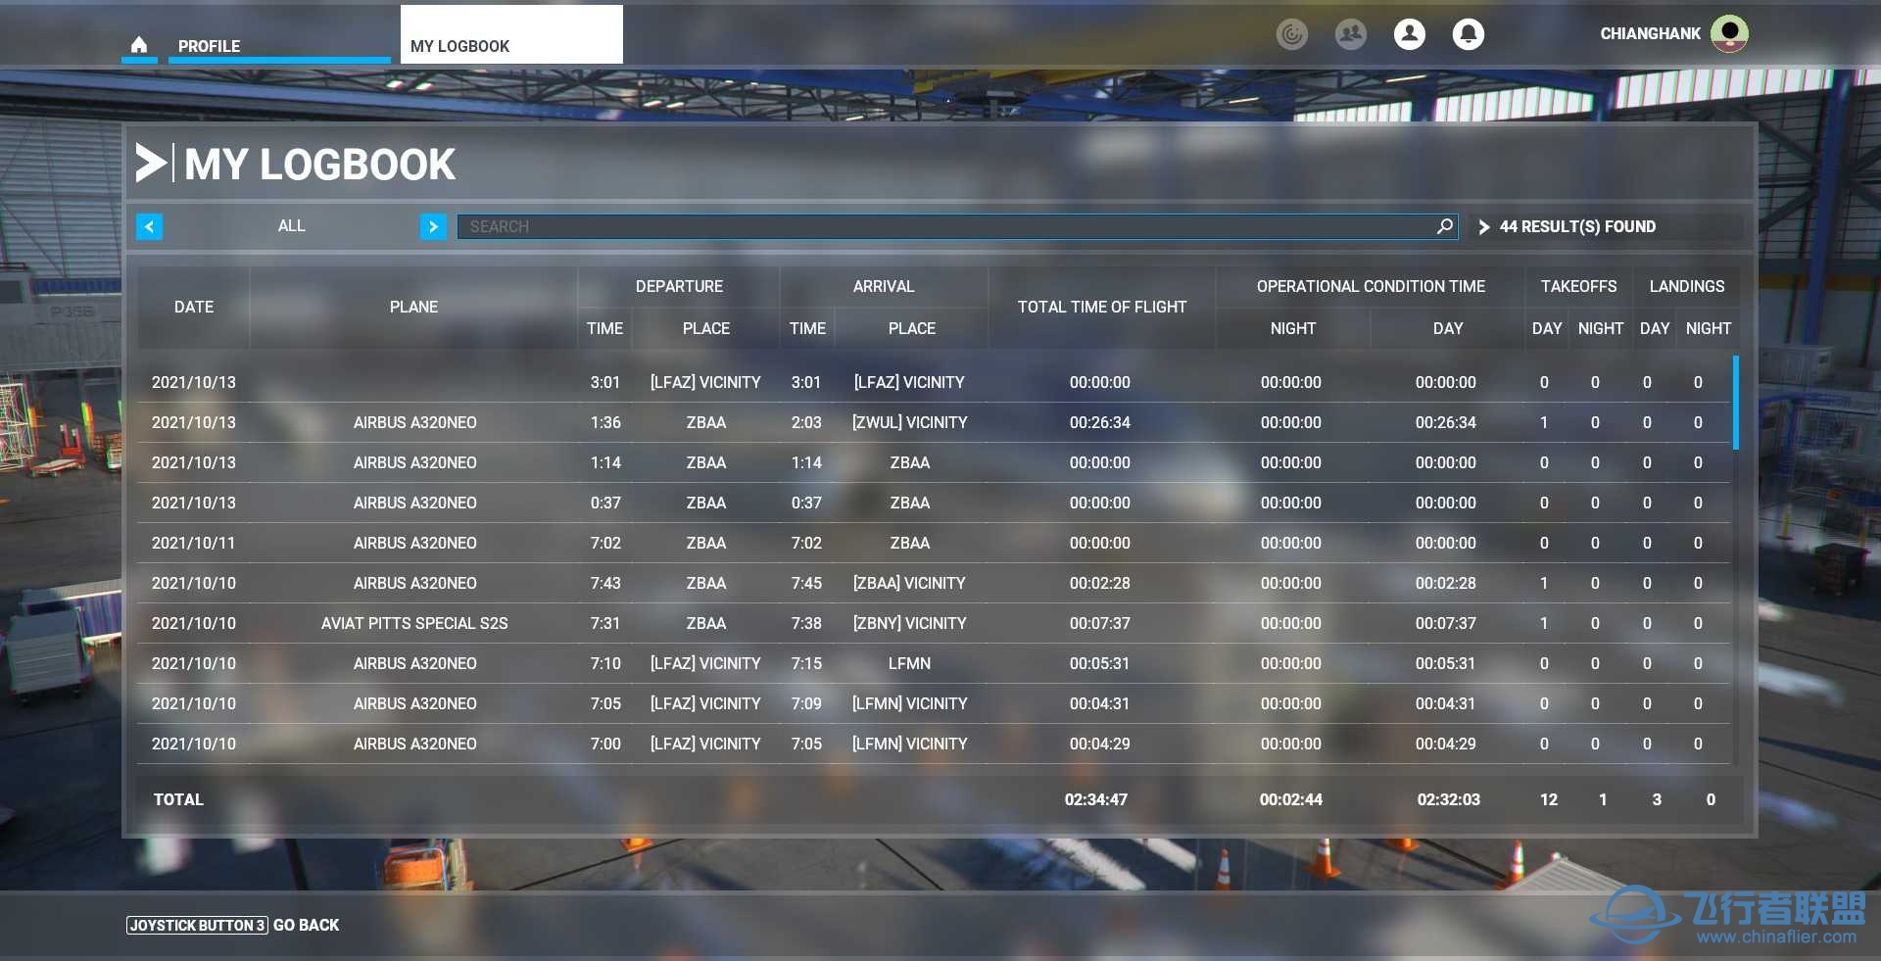Select the AVIAT PITTS SPECIAL S2S entry
Viewport: 1881px width, 961px height.
(414, 623)
